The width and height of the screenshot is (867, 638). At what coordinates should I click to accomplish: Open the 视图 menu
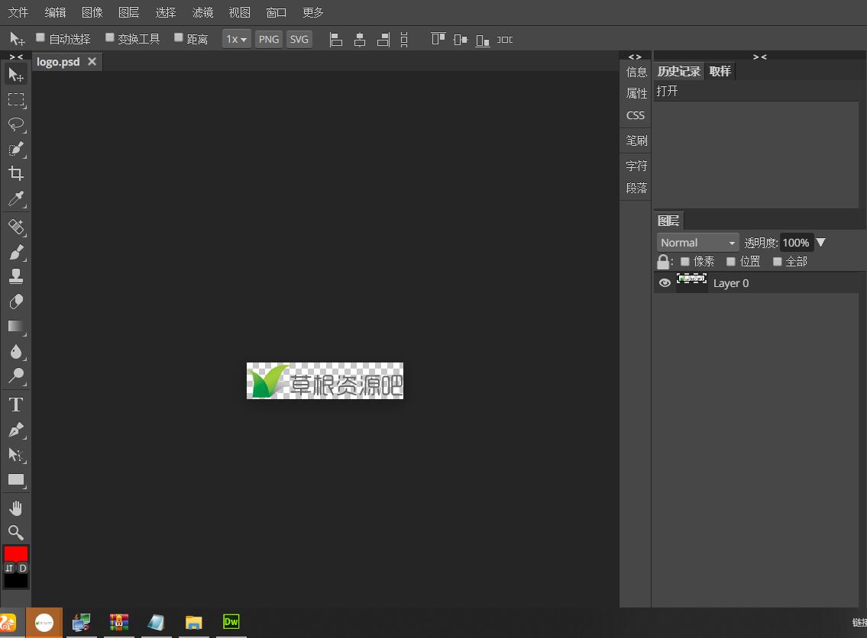[x=239, y=12]
